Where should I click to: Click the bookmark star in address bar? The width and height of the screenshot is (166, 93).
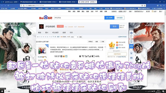pyautogui.click(x=145, y=5)
